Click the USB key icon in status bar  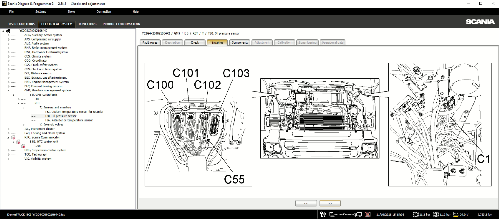click(323, 214)
